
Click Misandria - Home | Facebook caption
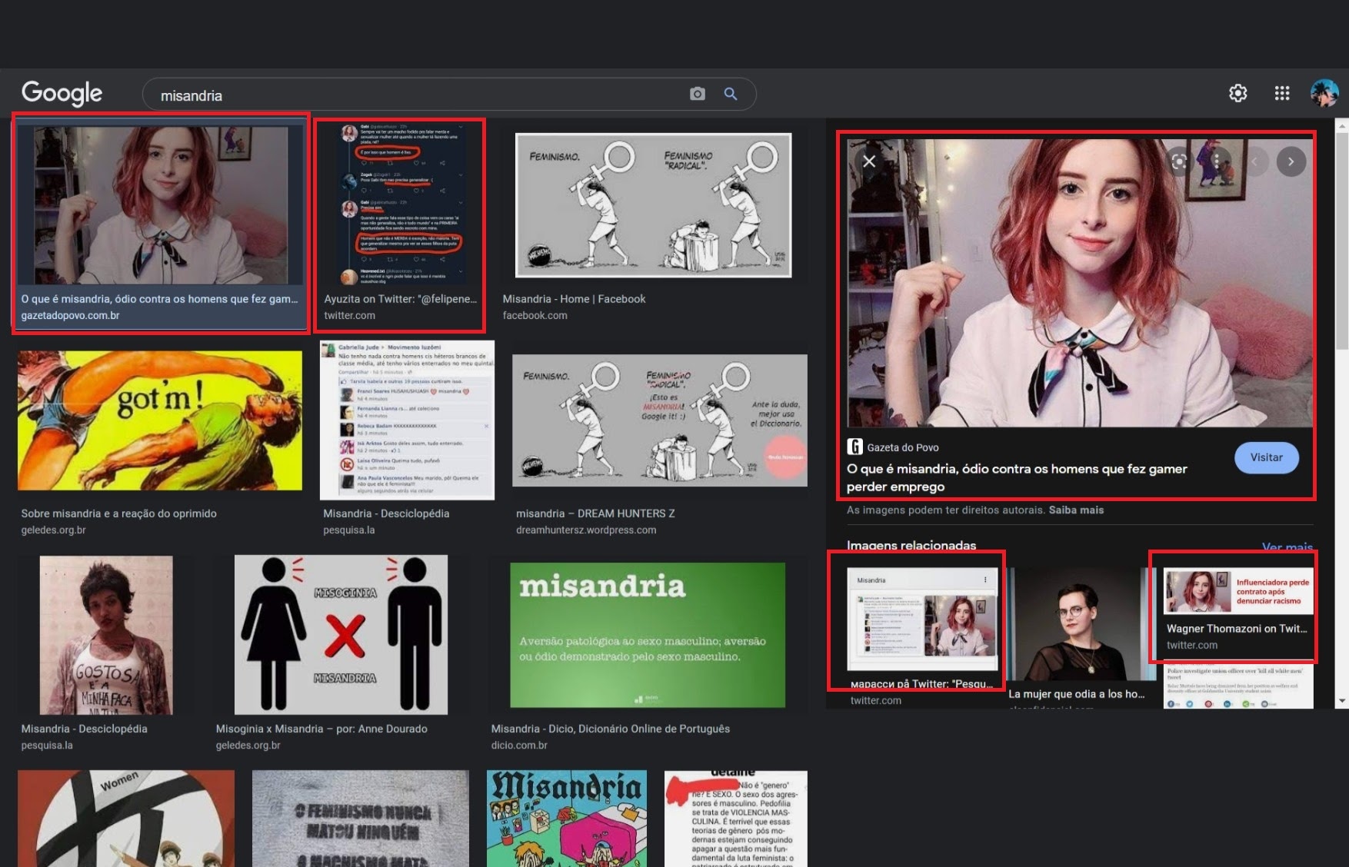coord(574,299)
